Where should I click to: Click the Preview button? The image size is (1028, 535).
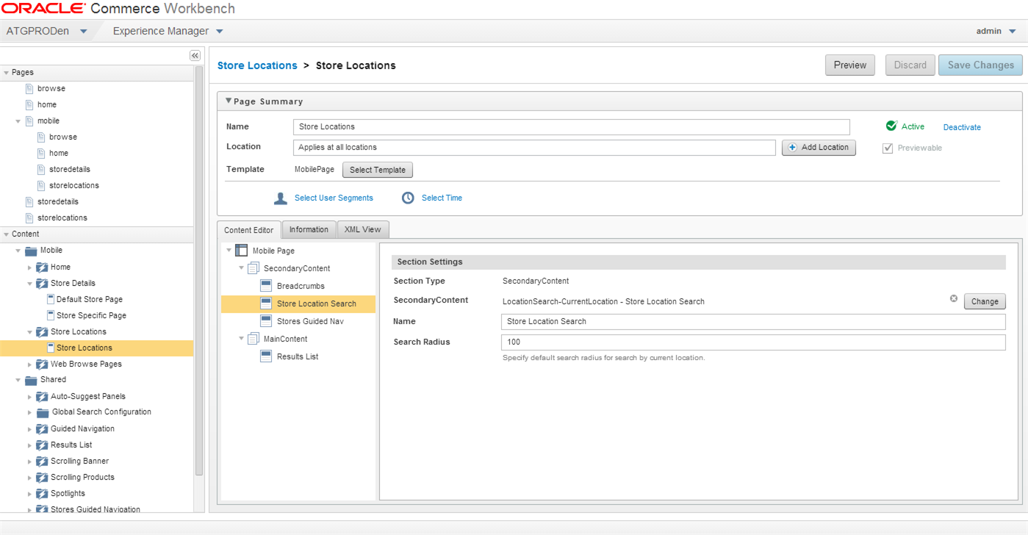point(850,65)
